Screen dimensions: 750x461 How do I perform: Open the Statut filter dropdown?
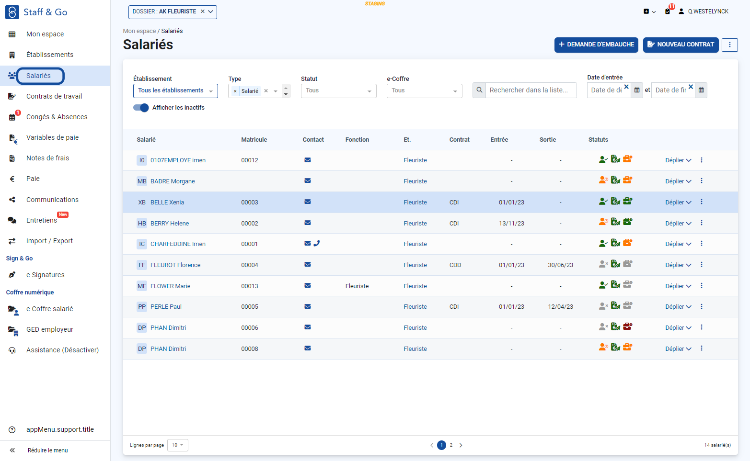[339, 91]
